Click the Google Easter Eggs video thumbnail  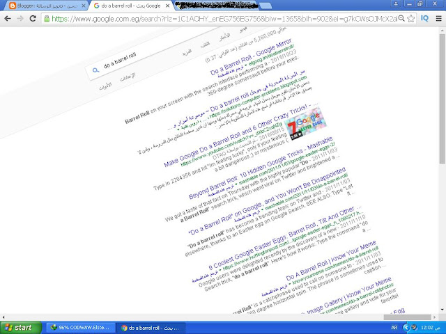tap(305, 123)
